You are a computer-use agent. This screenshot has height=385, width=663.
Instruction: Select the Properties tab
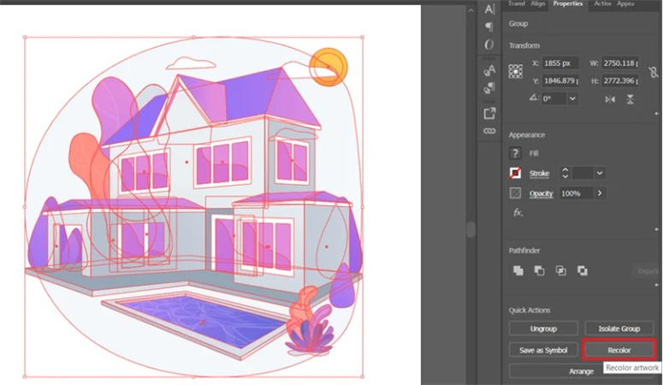[567, 3]
